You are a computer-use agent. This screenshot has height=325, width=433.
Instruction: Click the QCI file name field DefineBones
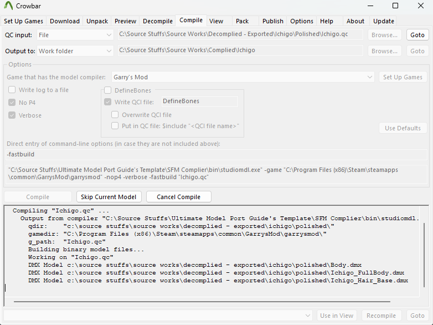click(x=199, y=101)
